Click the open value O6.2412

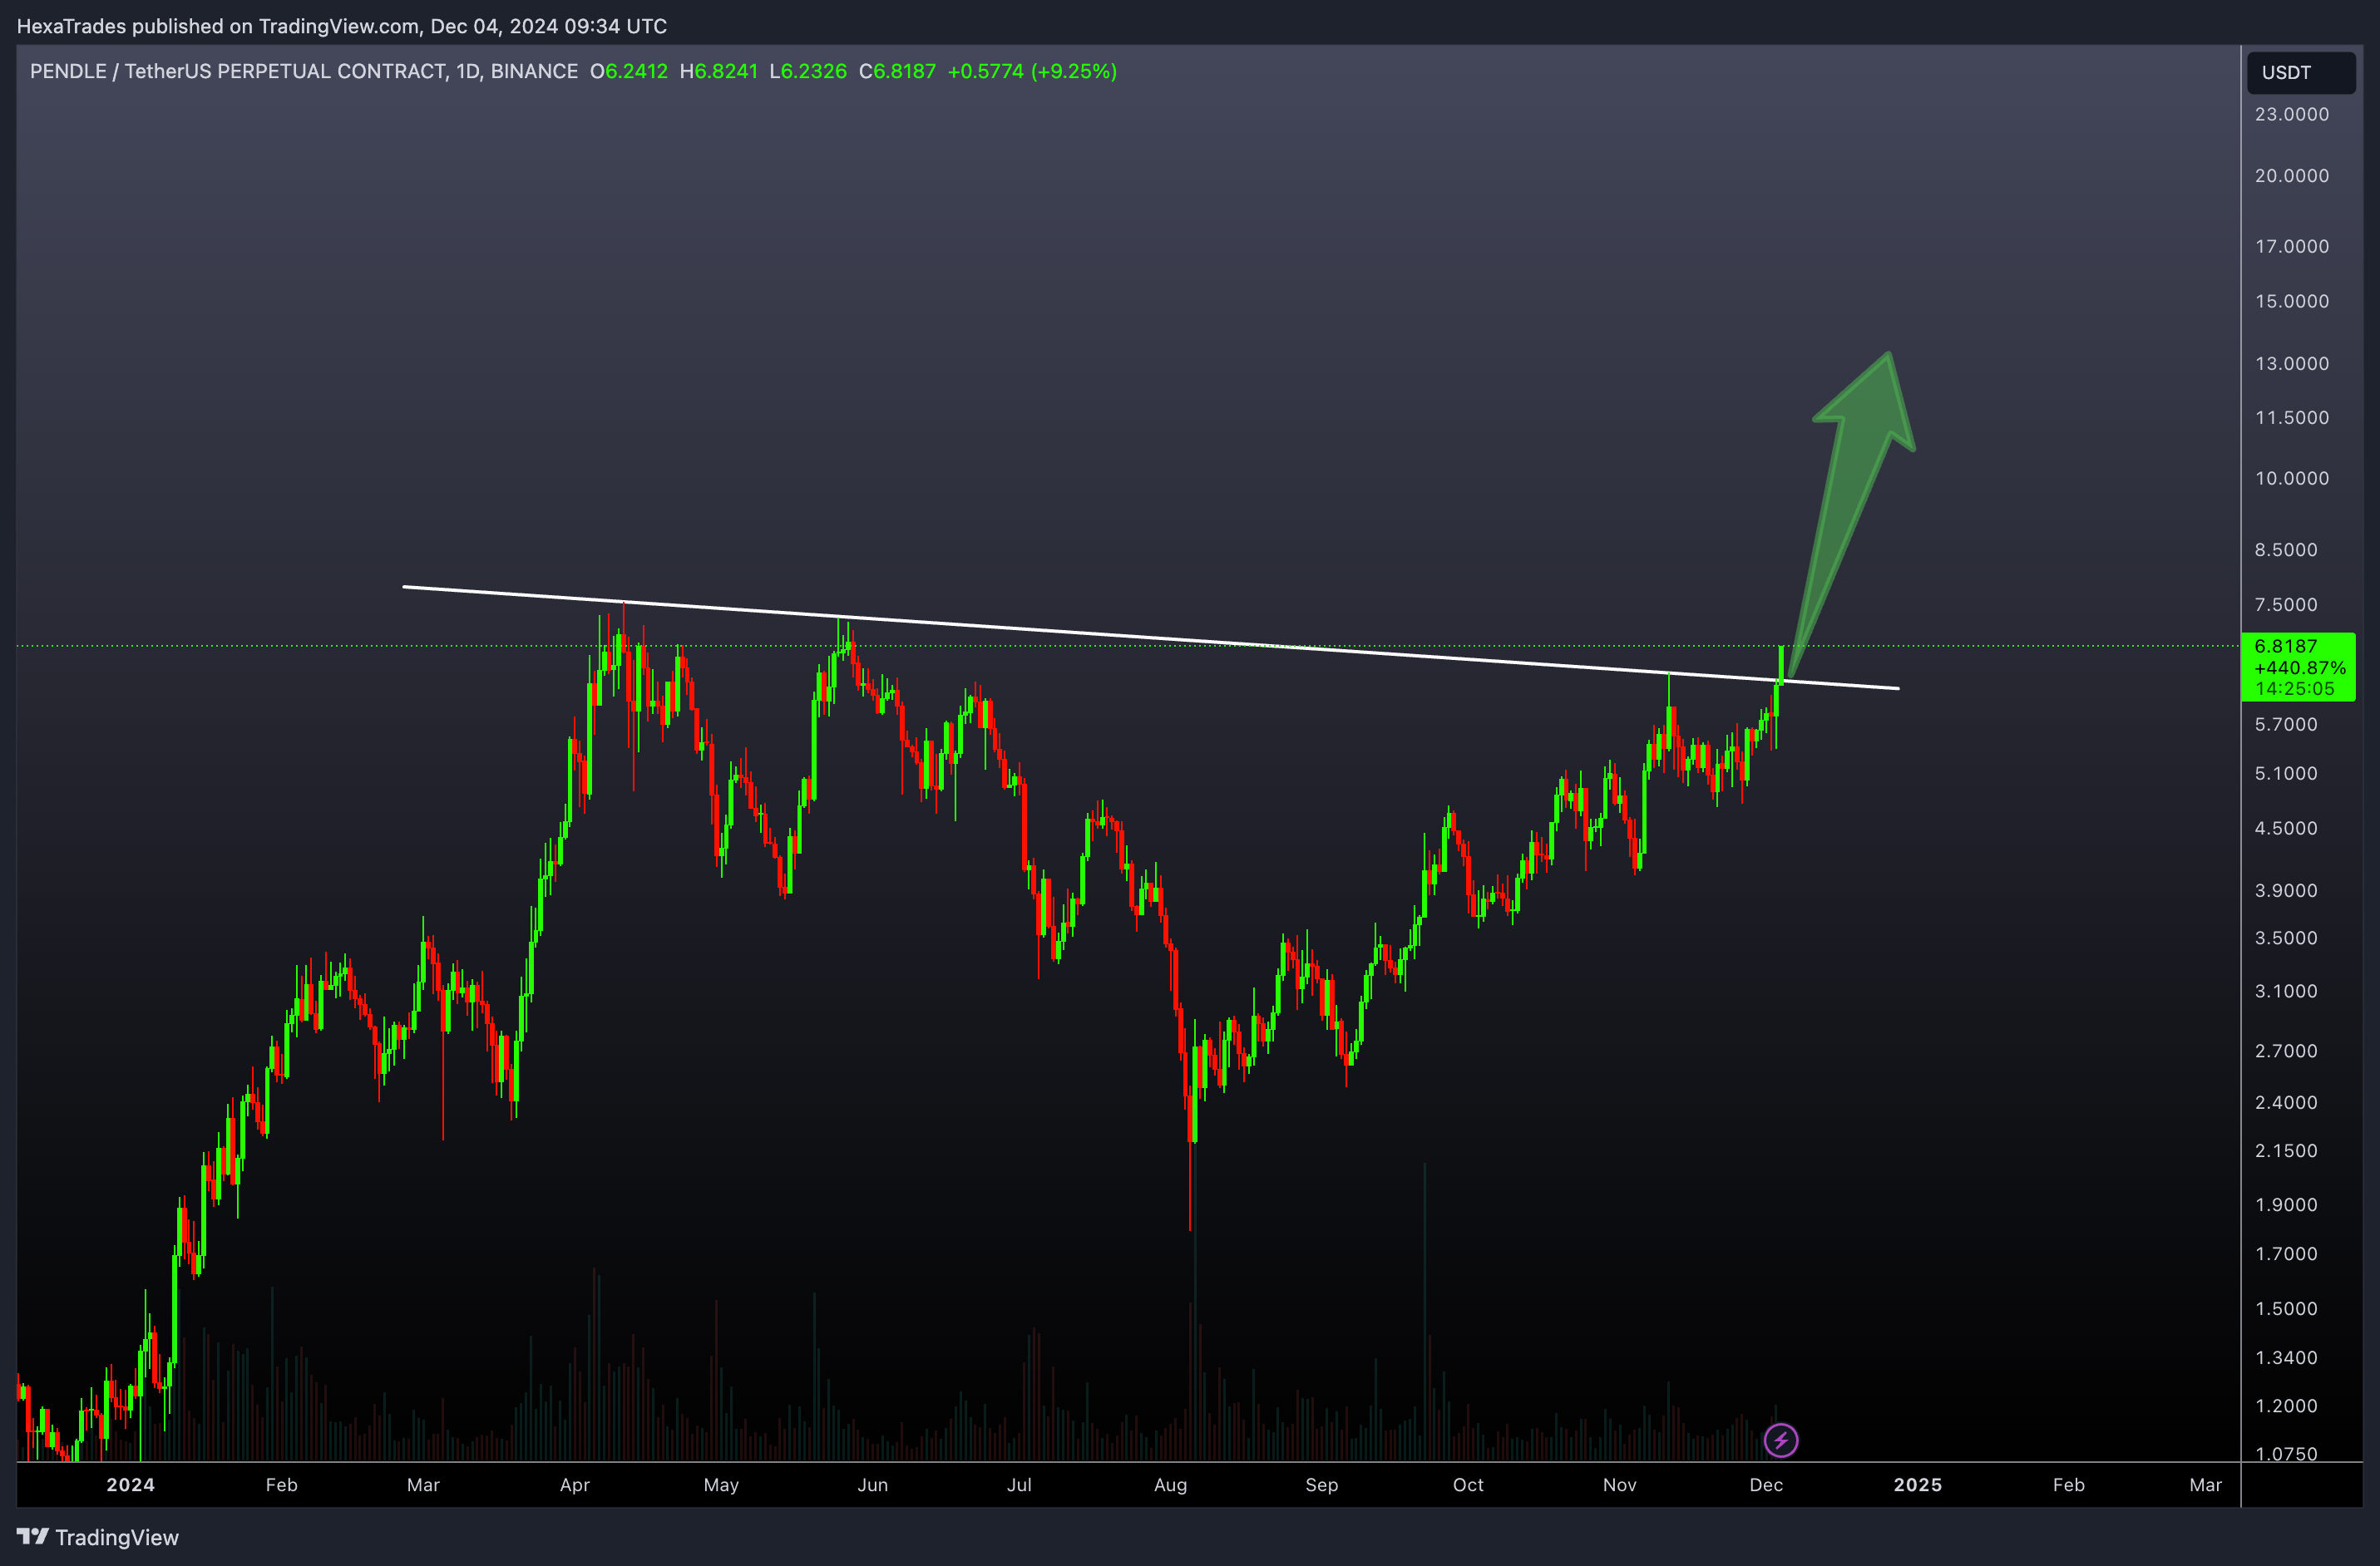point(628,71)
